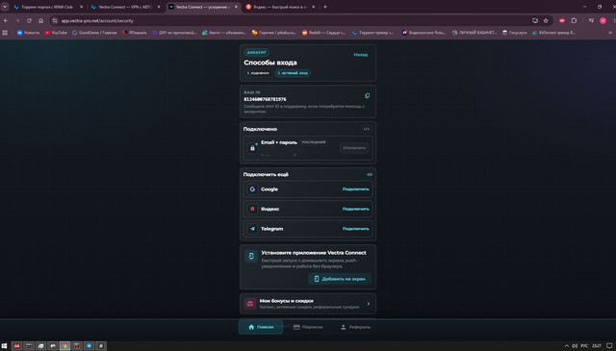
Task: Click Подключить for Google
Action: click(x=355, y=189)
